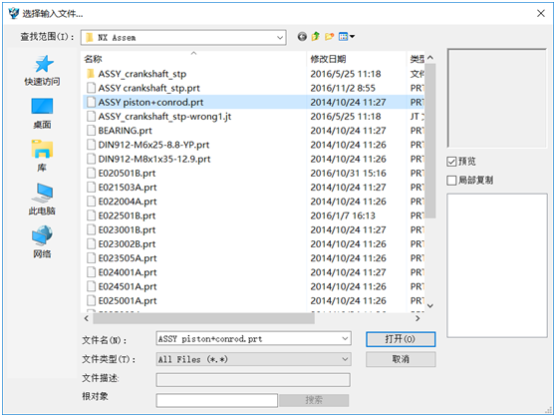
Task: Click the horizontal scrollbar in the file list
Action: coord(203,318)
